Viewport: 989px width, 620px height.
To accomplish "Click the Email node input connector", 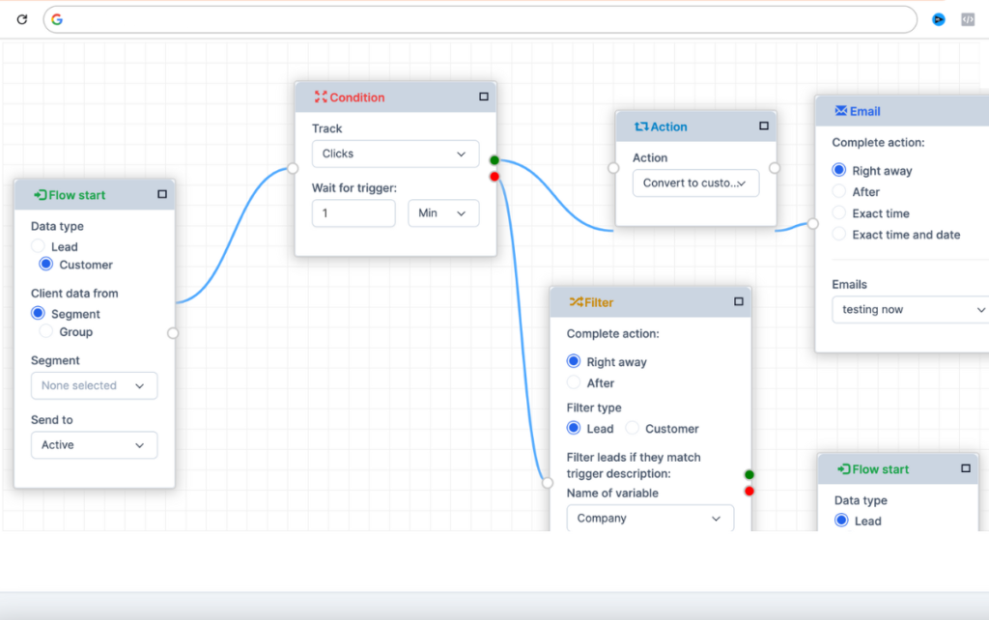I will pos(813,224).
